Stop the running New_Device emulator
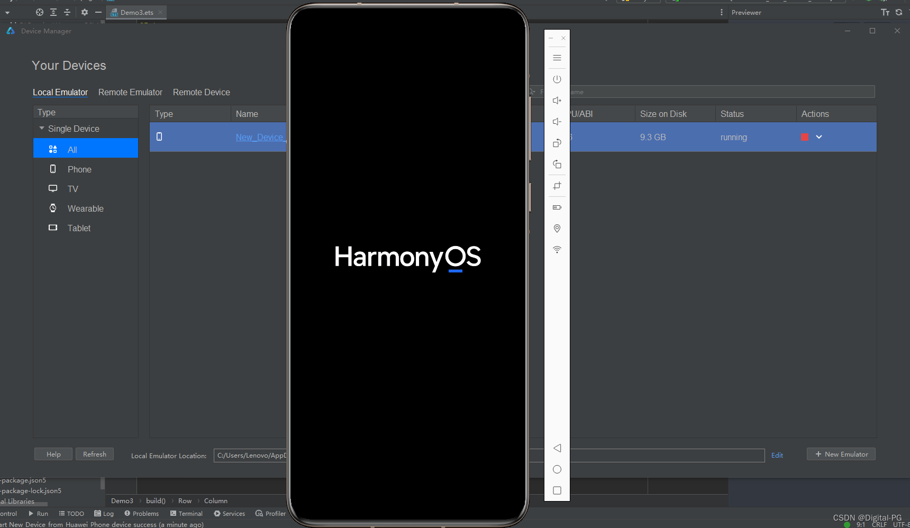 [x=805, y=137]
